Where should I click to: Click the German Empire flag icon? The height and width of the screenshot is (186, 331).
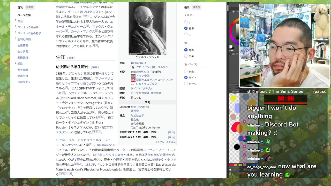click(x=133, y=76)
